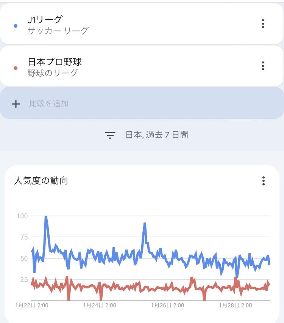Click the 1月28日 2:00 axis label
The width and height of the screenshot is (284, 323).
pyautogui.click(x=236, y=305)
